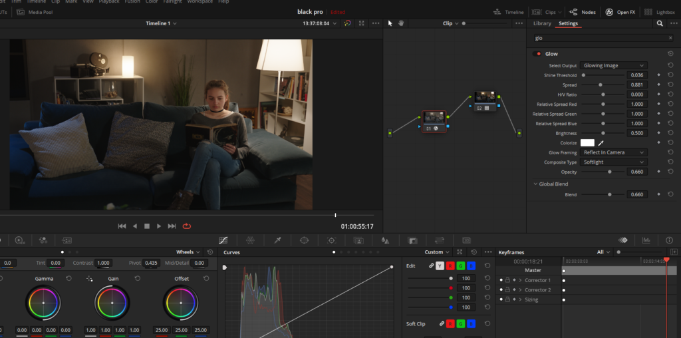Image resolution: width=681 pixels, height=338 pixels.
Task: Open the Color Warper palette
Action: (x=250, y=240)
